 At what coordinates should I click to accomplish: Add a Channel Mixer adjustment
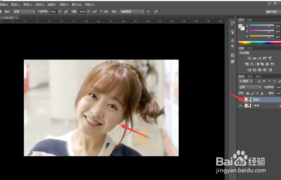point(268,64)
